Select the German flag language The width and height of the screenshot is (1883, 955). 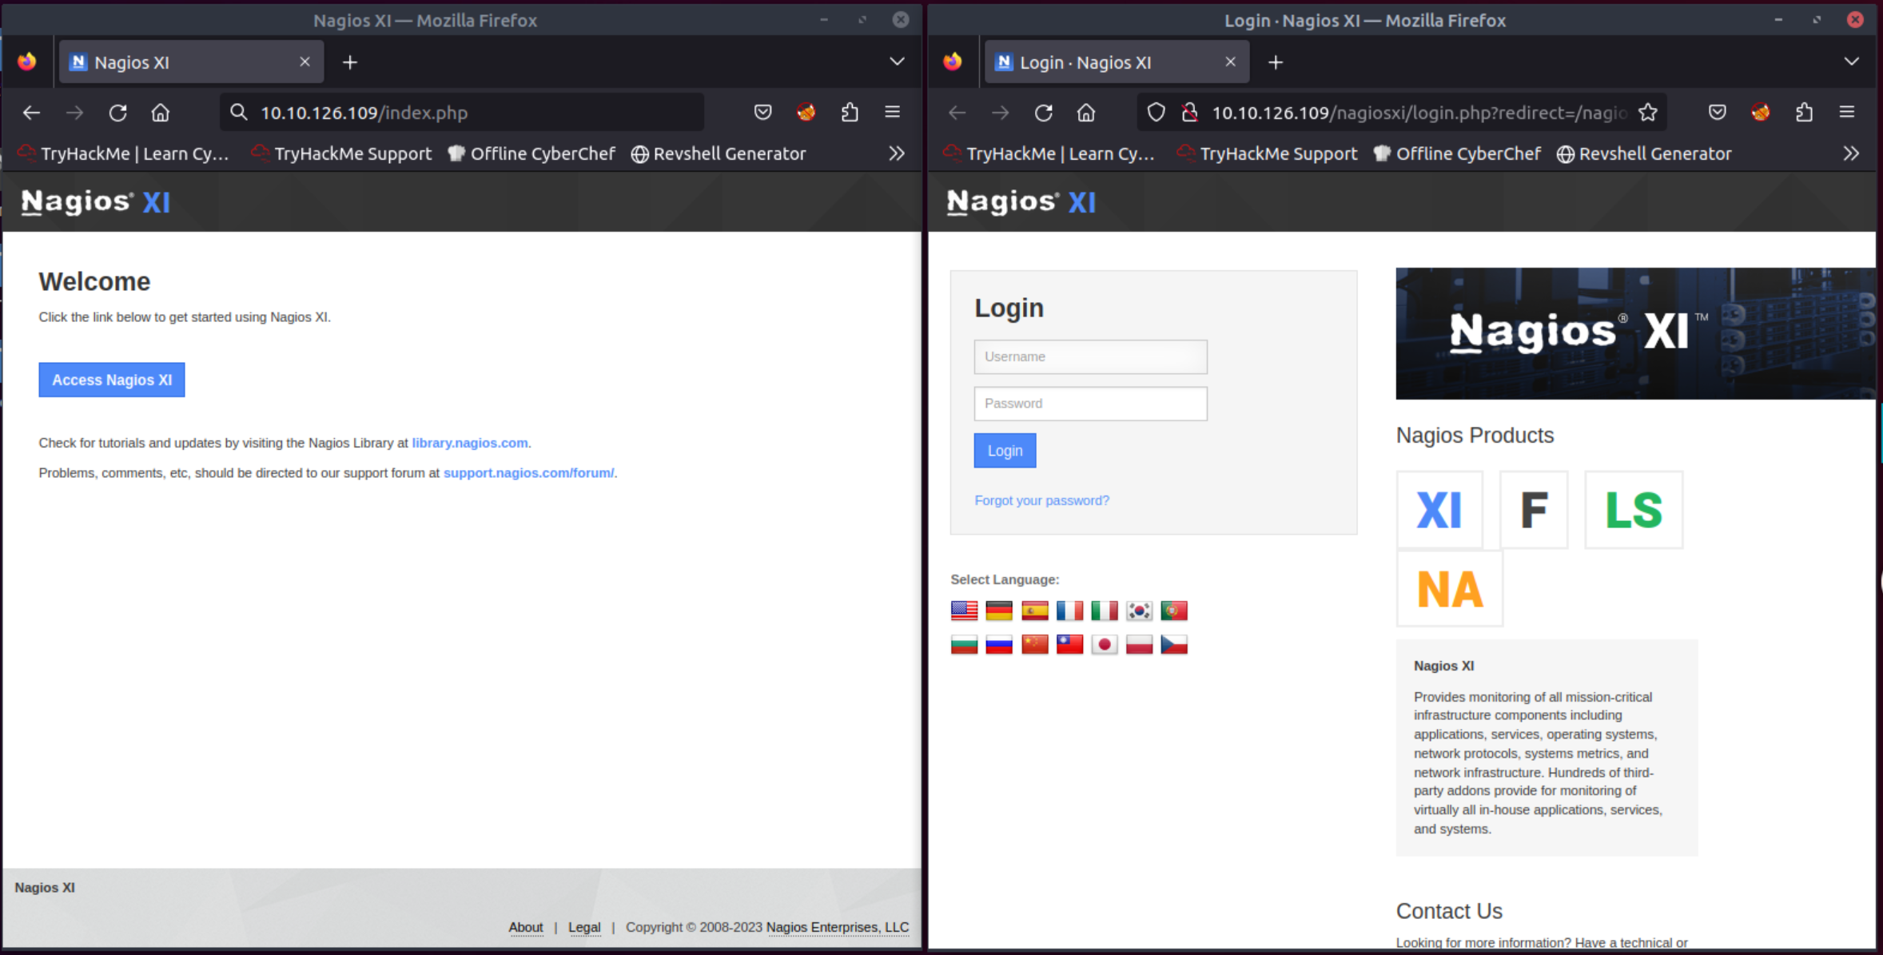(999, 611)
